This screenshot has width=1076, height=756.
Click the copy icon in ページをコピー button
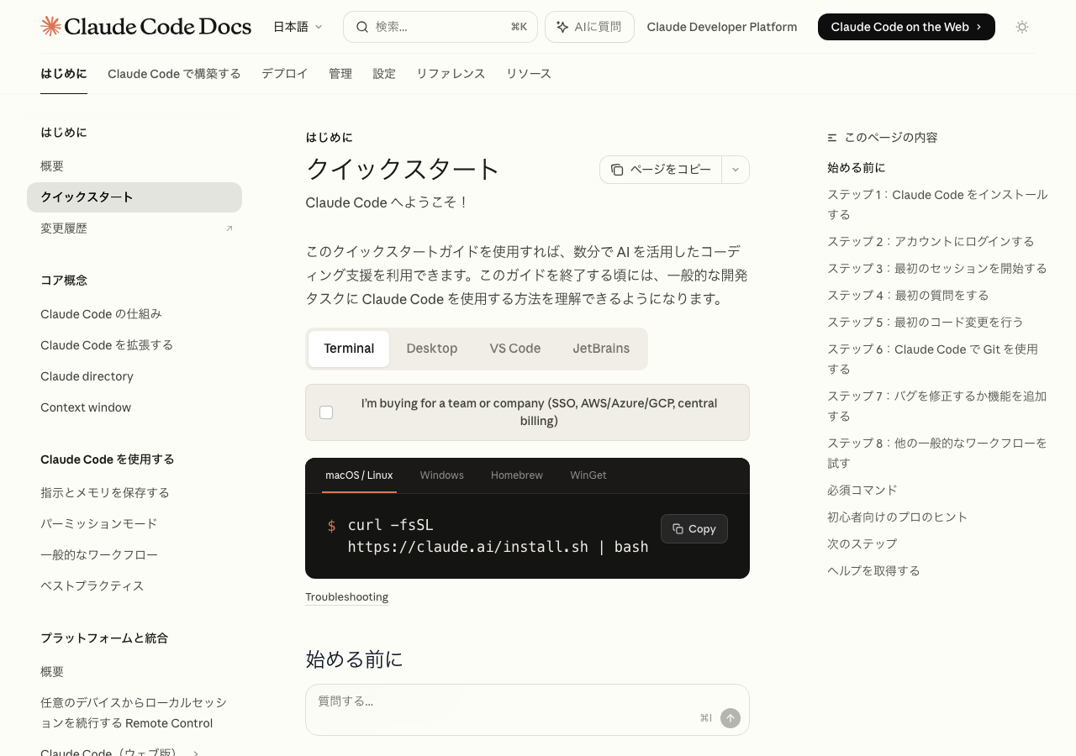coord(617,170)
